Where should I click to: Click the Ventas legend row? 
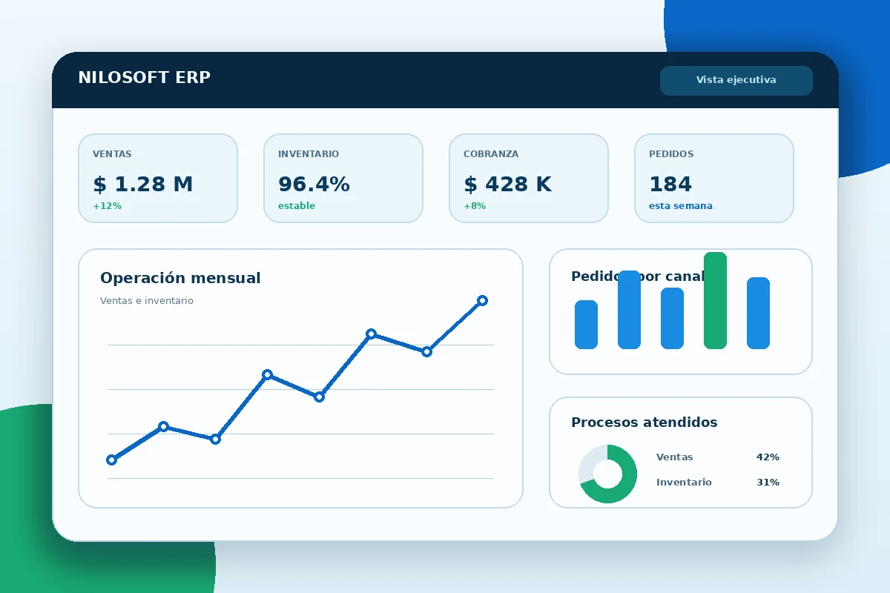(717, 457)
